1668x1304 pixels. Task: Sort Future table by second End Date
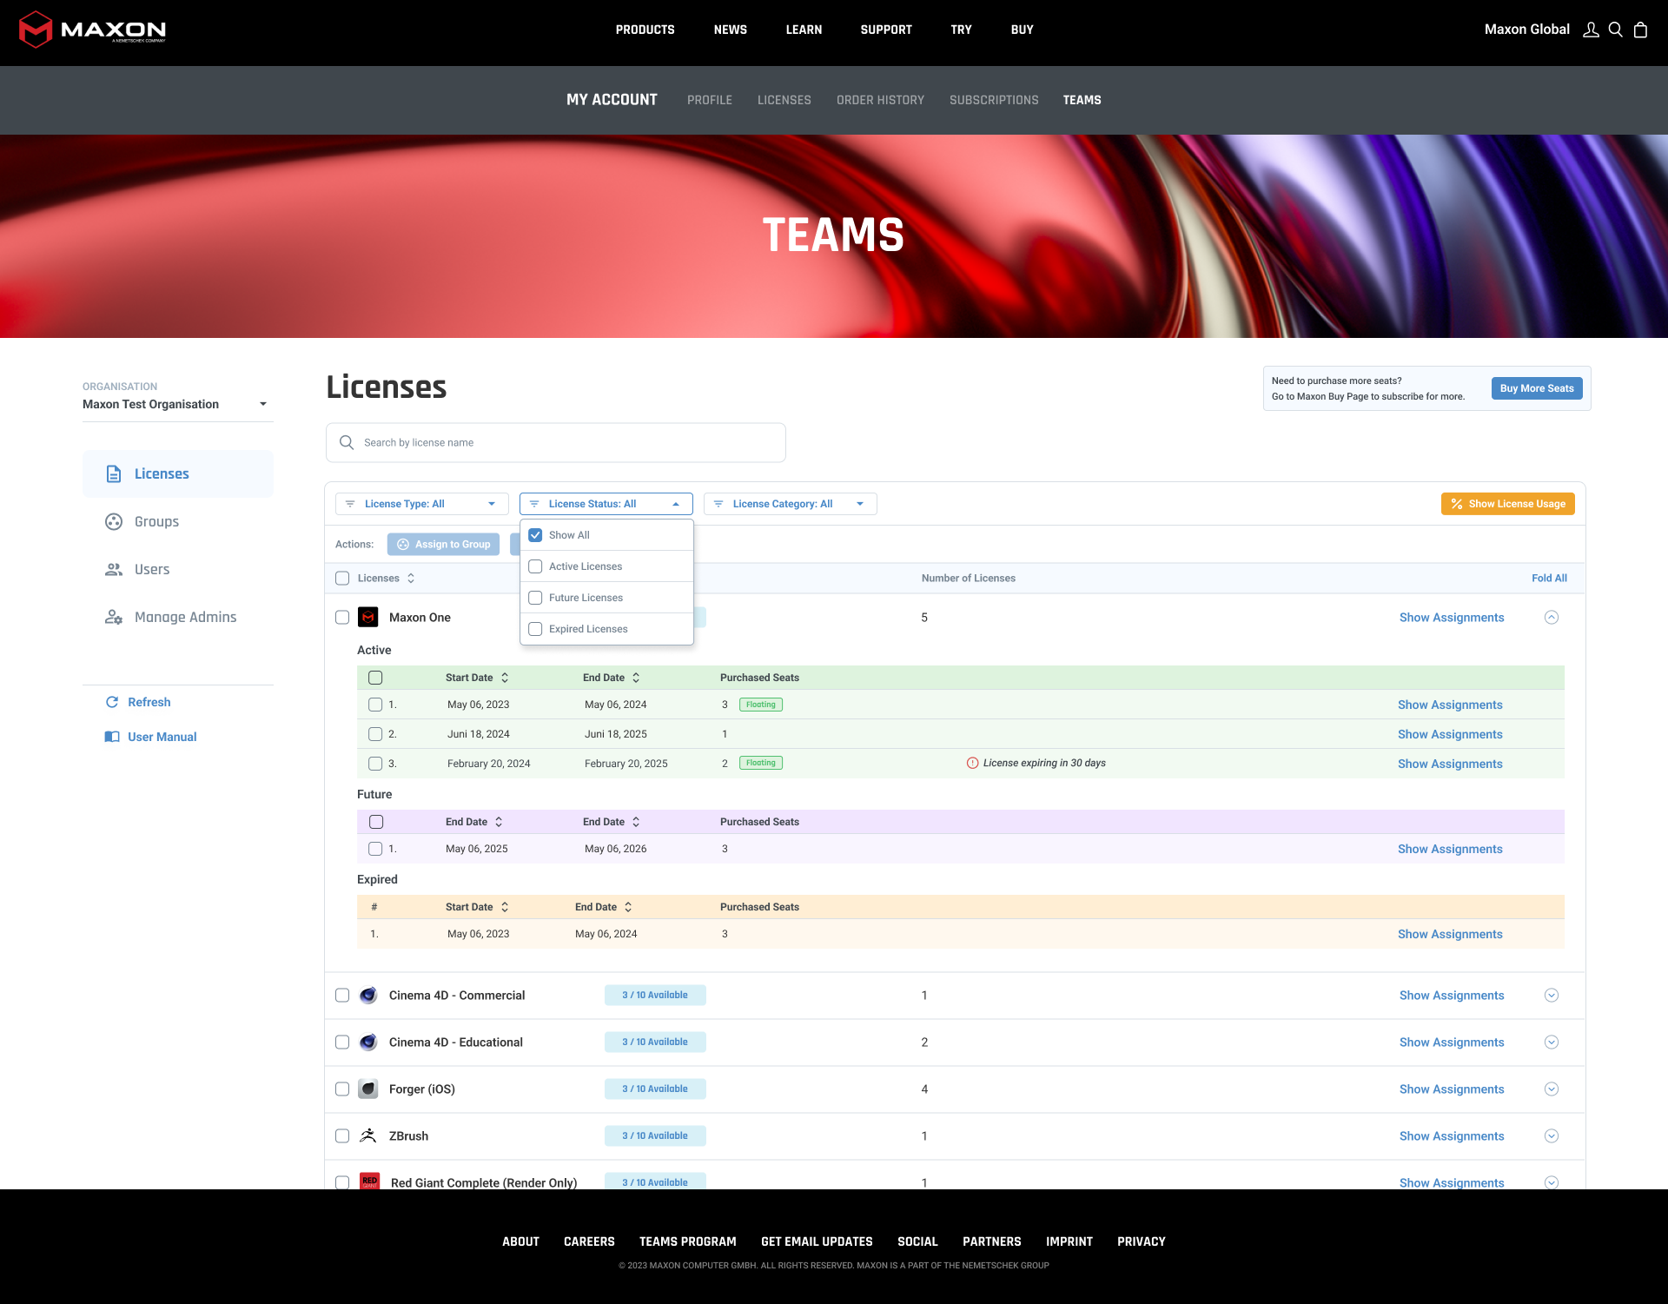pos(636,822)
